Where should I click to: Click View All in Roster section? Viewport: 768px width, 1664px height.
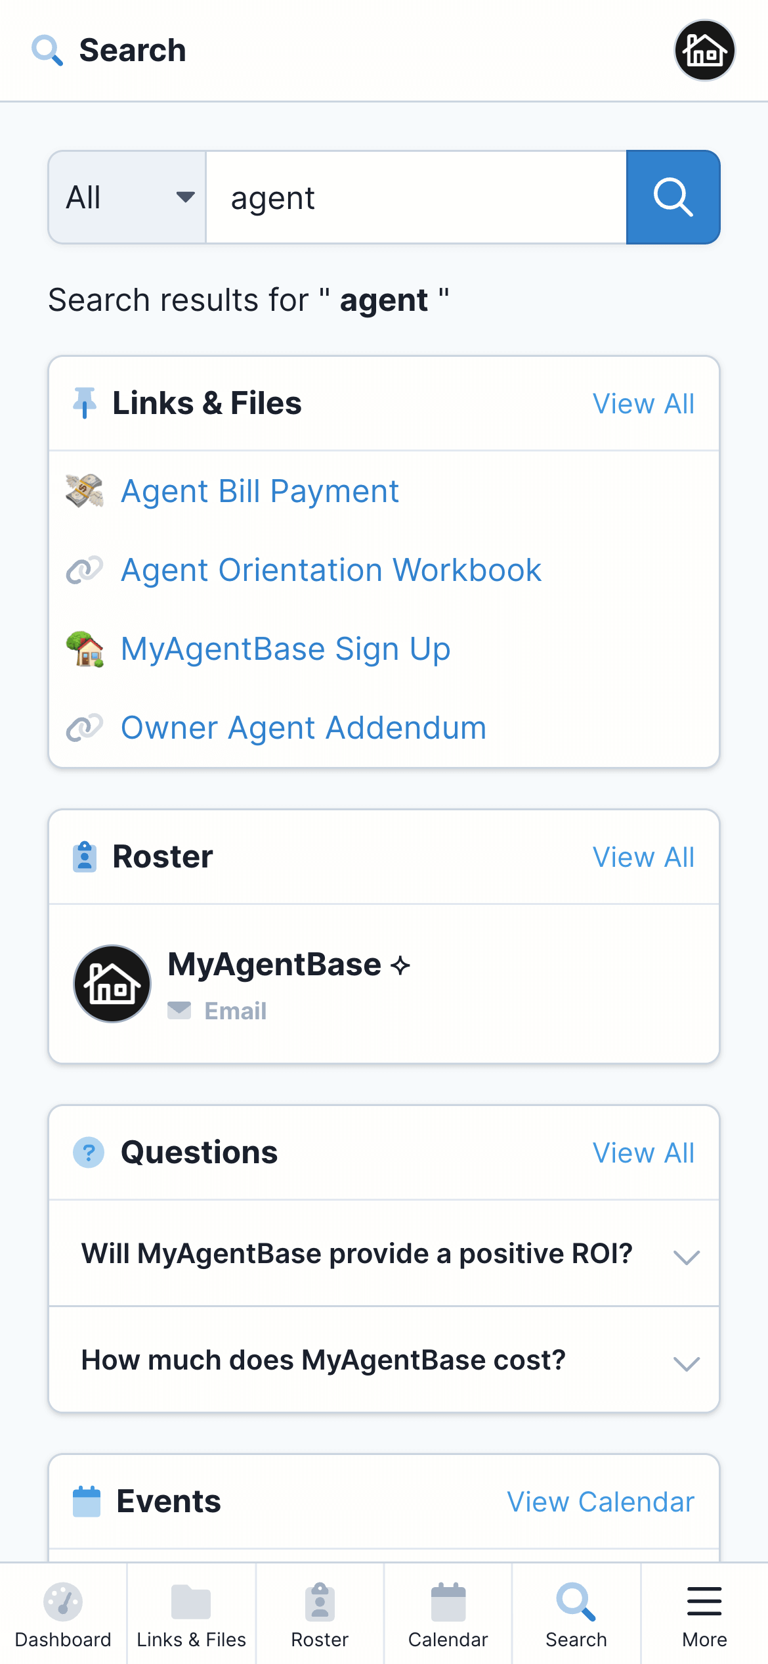643,857
